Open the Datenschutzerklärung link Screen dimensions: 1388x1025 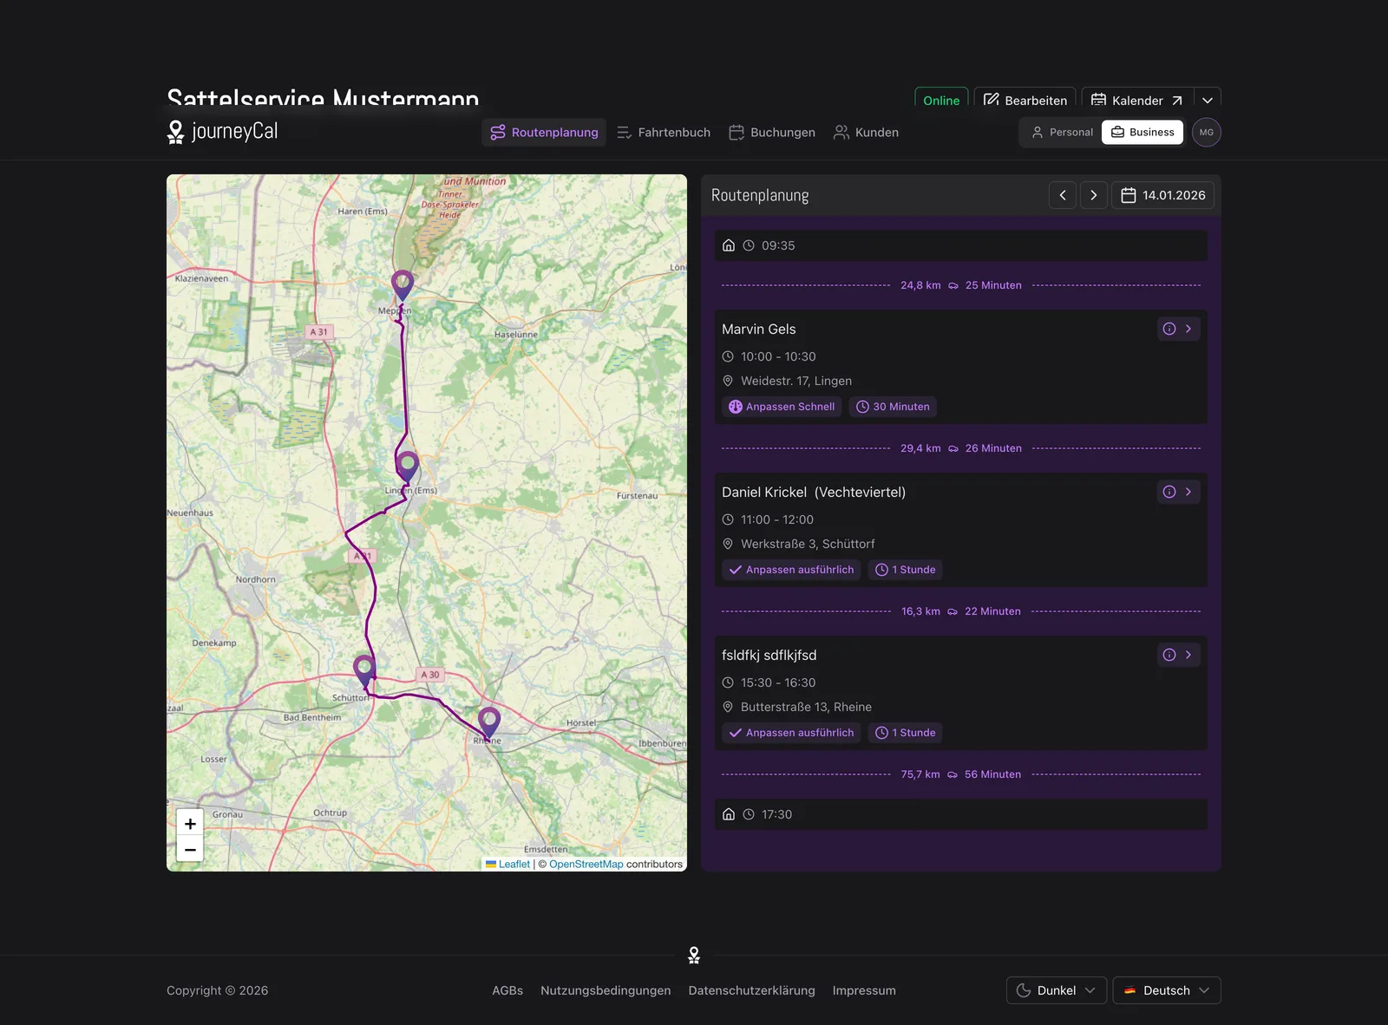[x=751, y=990]
